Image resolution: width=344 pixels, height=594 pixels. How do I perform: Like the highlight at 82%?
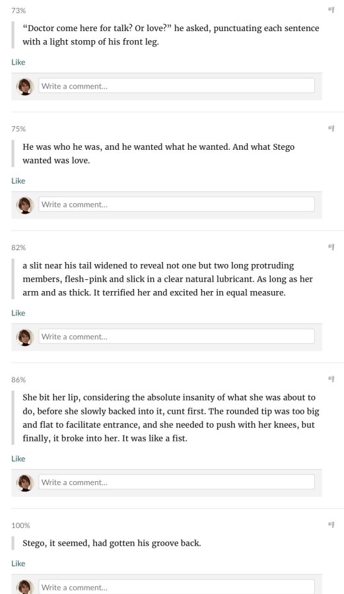coord(18,313)
